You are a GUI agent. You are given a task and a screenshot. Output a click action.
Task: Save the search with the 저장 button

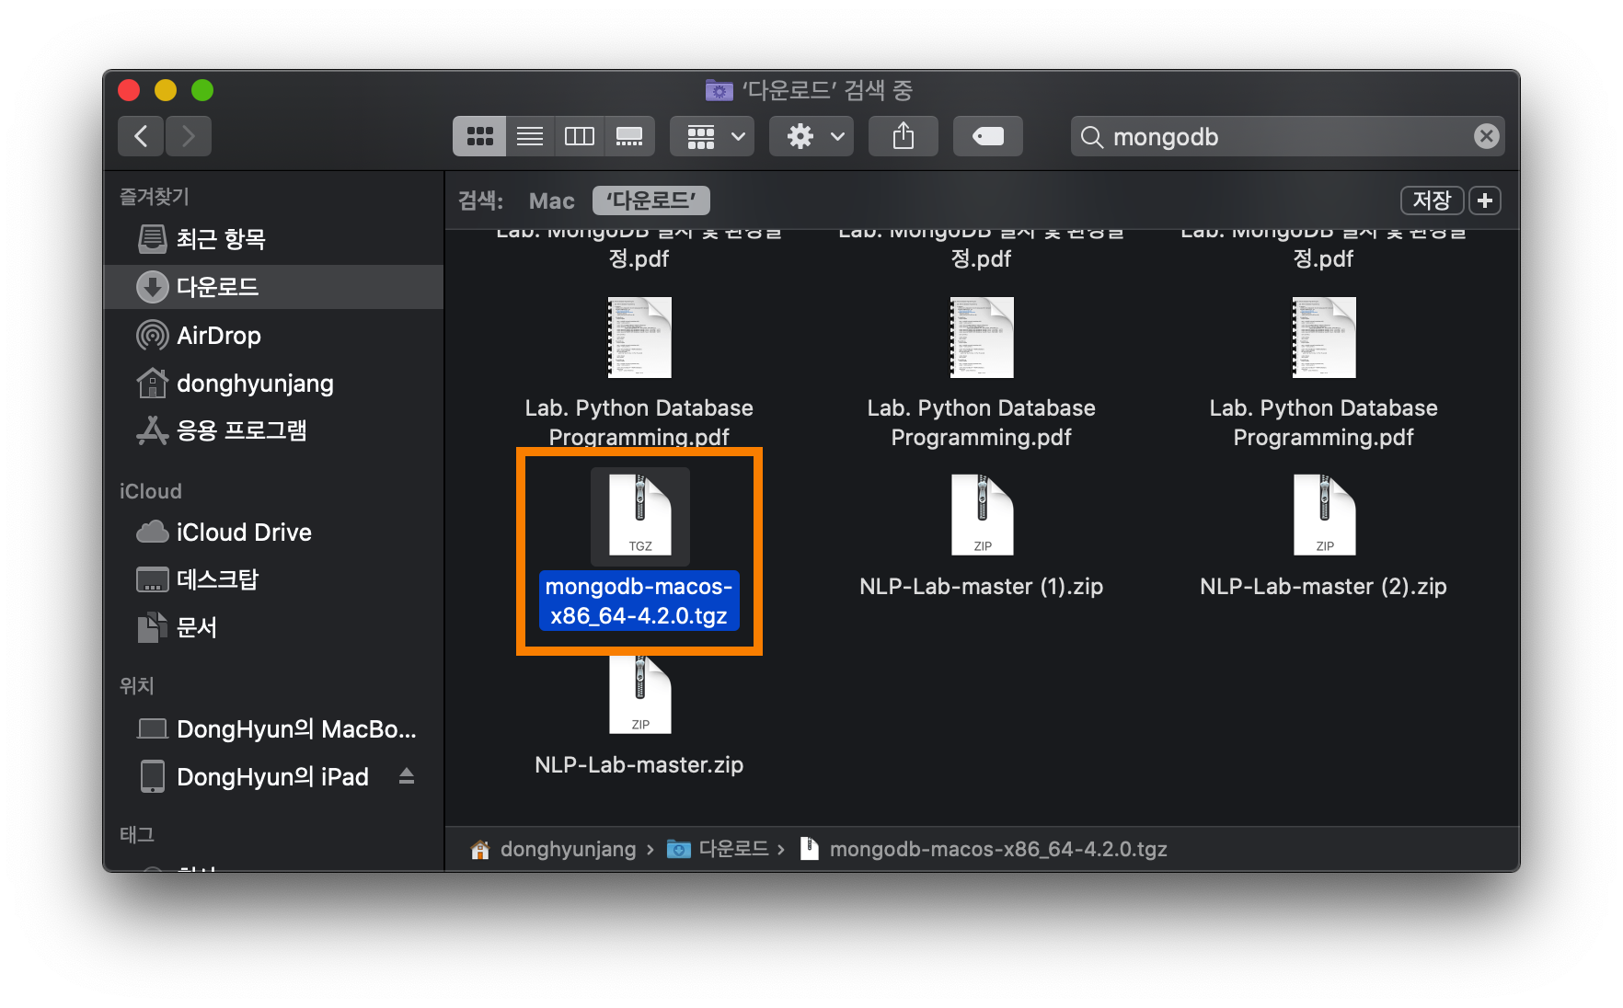point(1432,200)
